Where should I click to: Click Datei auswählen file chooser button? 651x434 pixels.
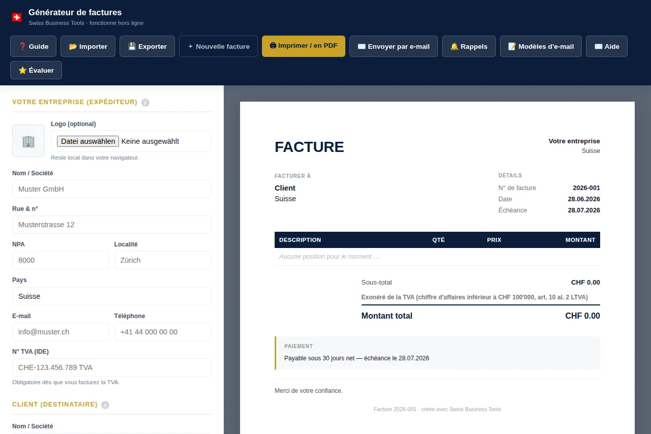[88, 141]
